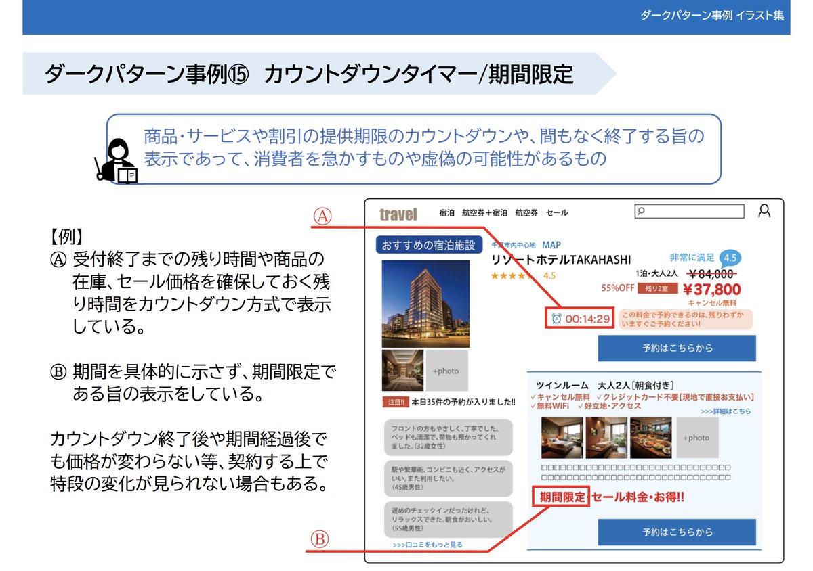Click the ¥37,800 sale price
This screenshot has width=813, height=571.
point(711,290)
